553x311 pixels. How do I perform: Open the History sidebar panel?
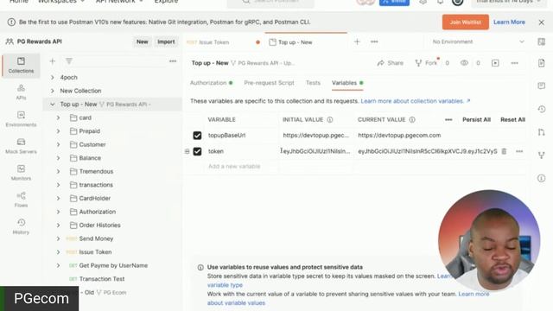pyautogui.click(x=21, y=226)
